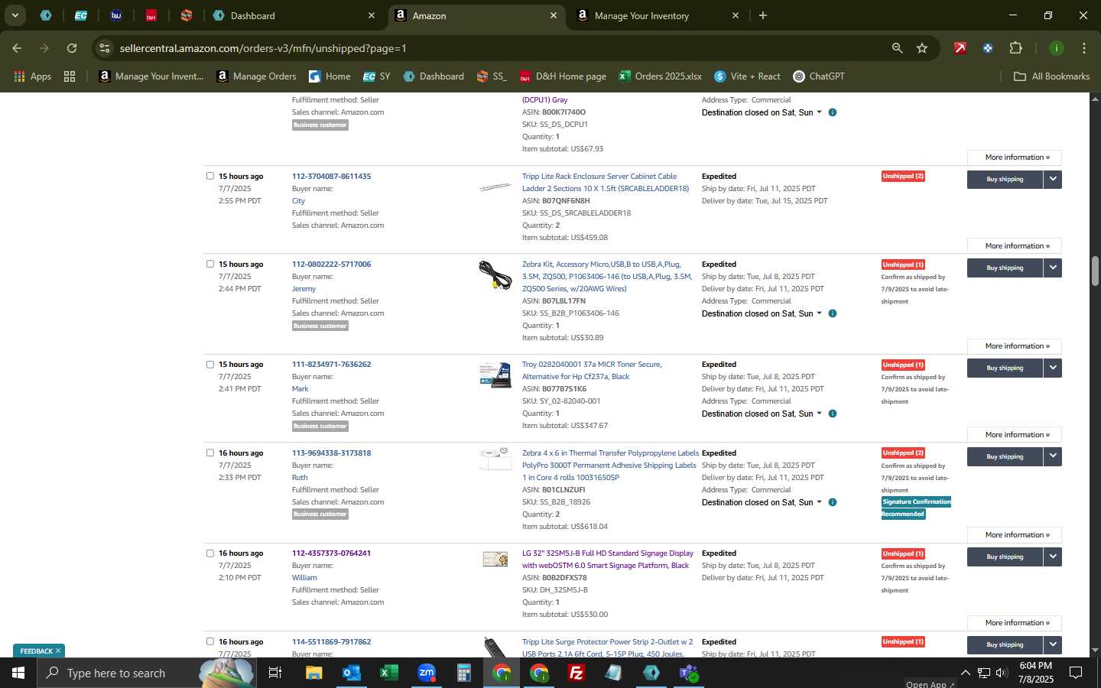This screenshot has height=688, width=1101.
Task: Click the green profile avatar icon
Action: coord(1056,48)
